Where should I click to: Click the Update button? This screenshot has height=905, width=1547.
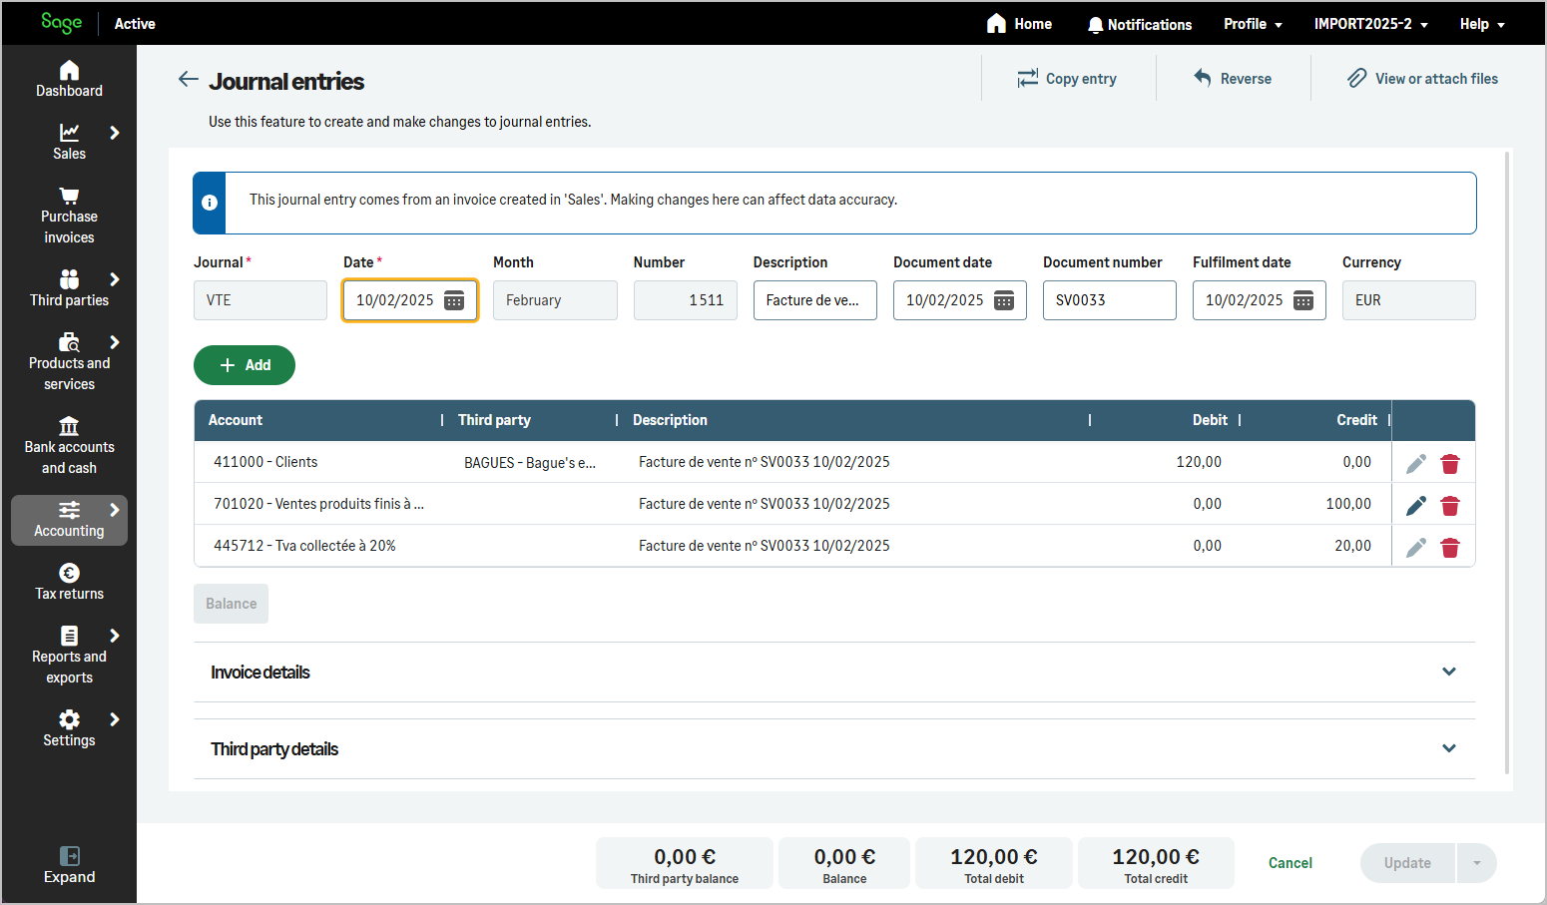[1407, 863]
